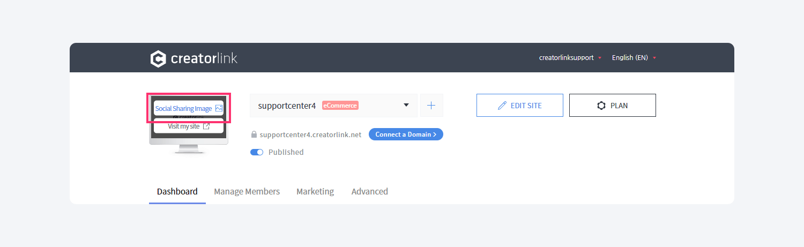
Task: Click the plus icon to add site
Action: 431,106
